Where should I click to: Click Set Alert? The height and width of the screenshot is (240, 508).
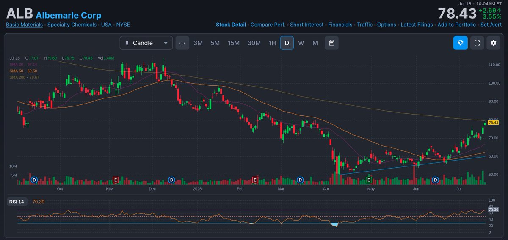491,25
